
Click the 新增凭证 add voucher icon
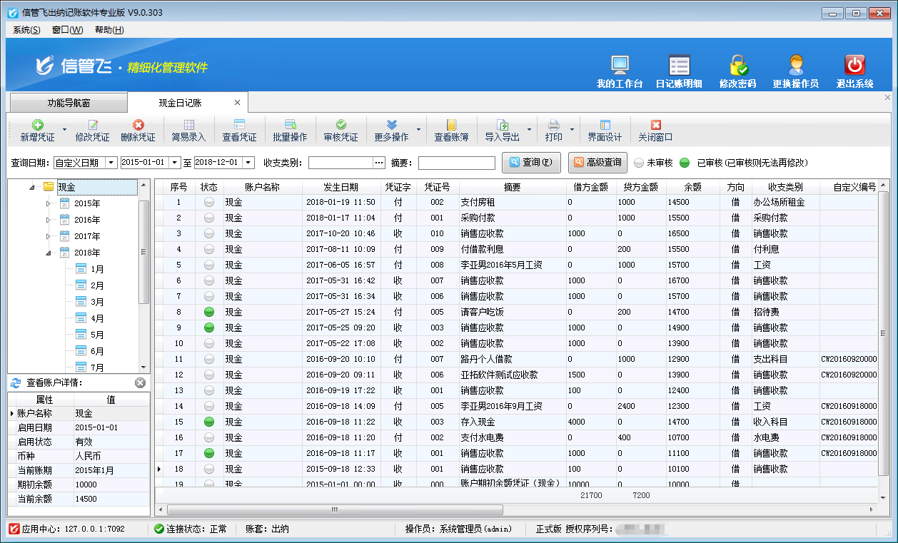[37, 126]
